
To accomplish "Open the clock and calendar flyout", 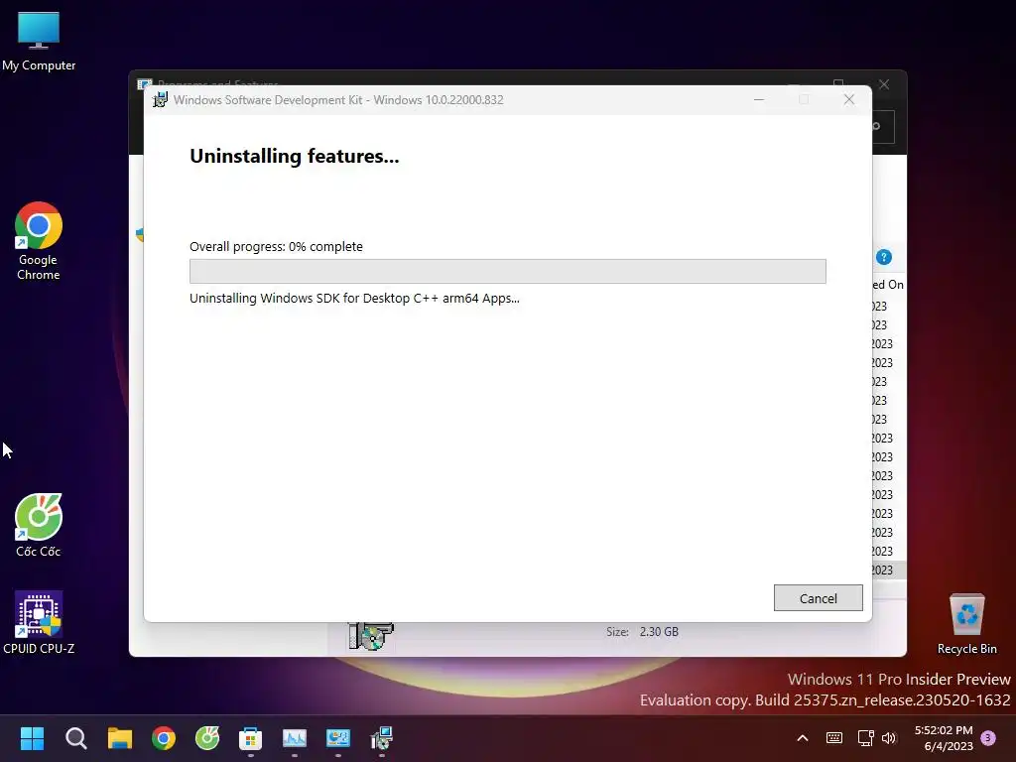I will (x=944, y=738).
